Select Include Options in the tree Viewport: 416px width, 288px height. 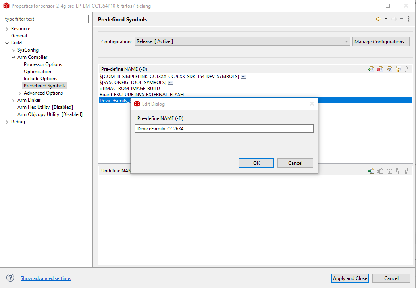tap(40, 79)
